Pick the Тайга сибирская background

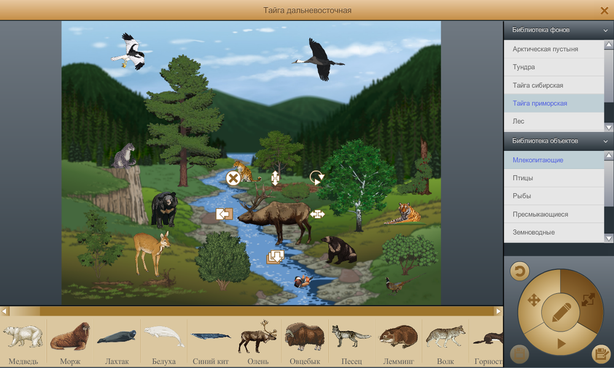pyautogui.click(x=538, y=85)
